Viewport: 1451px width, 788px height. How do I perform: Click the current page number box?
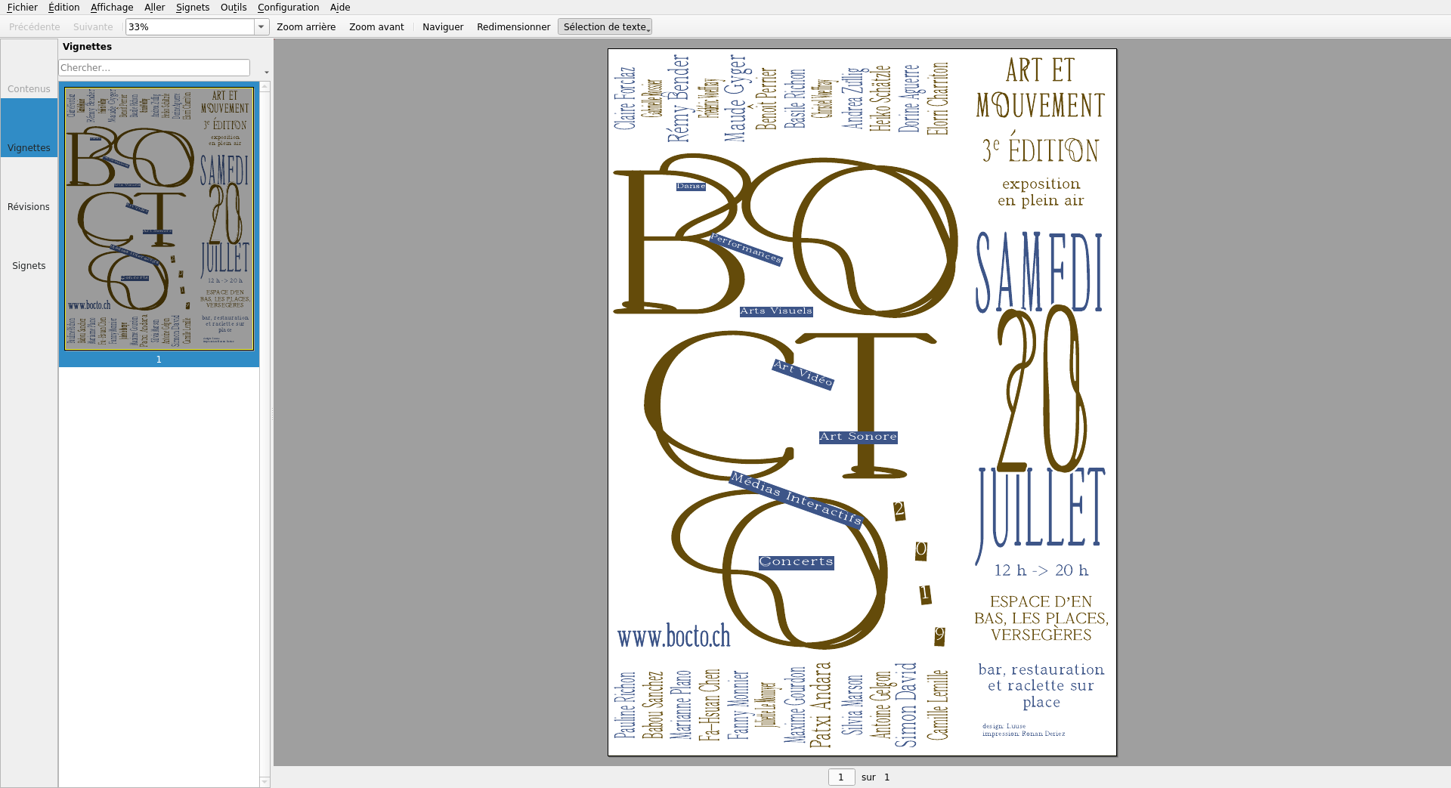pos(841,777)
